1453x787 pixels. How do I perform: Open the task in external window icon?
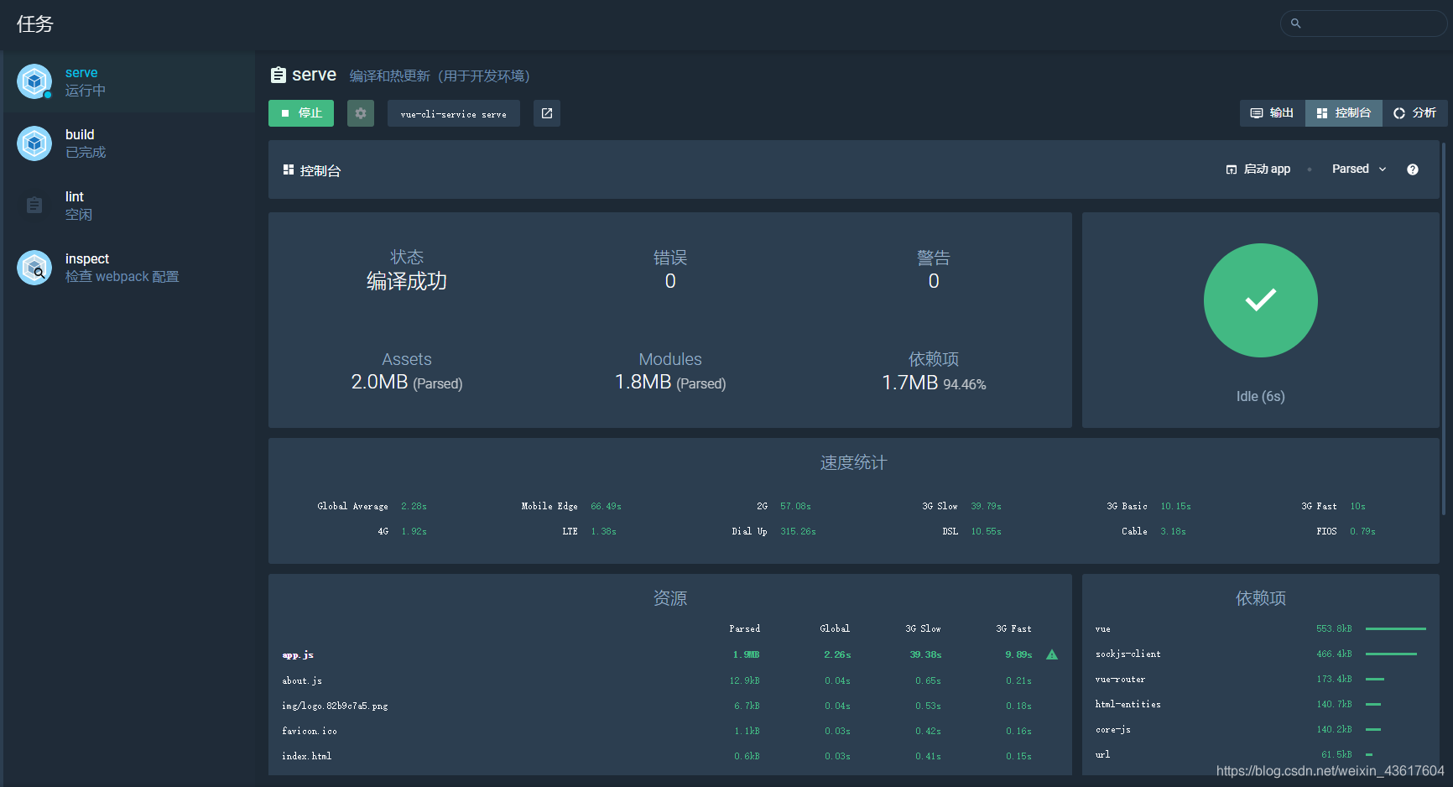point(547,113)
